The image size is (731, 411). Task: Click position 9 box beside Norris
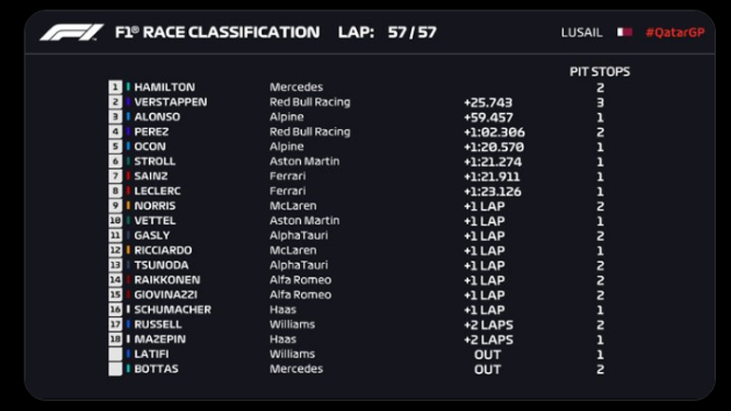[116, 206]
